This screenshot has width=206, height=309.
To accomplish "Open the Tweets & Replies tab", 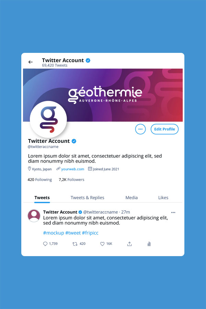I will click(87, 198).
